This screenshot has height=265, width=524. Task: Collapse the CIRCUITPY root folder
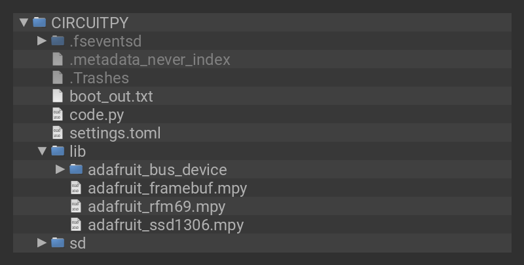click(x=24, y=22)
